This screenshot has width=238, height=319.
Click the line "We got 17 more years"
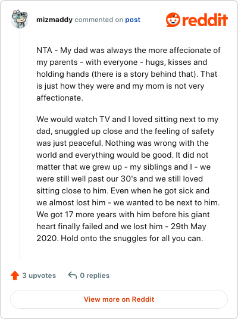coord(123,214)
